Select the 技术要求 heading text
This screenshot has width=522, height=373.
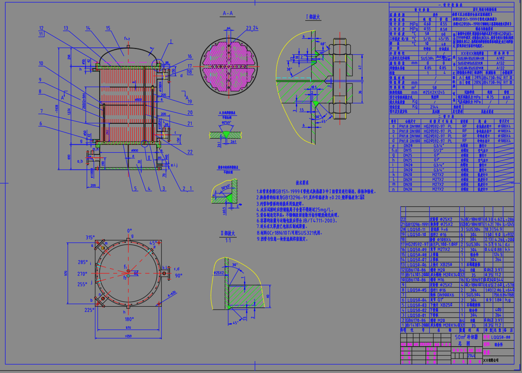(301, 182)
